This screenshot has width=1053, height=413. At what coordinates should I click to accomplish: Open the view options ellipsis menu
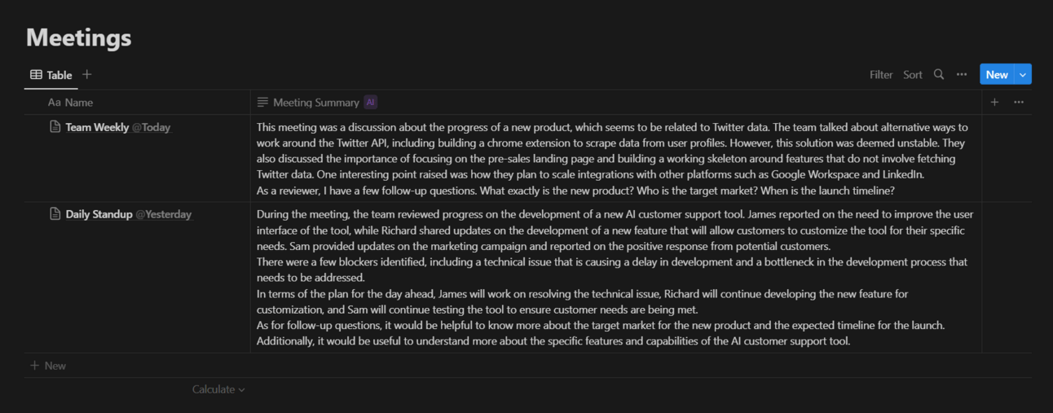coord(962,74)
